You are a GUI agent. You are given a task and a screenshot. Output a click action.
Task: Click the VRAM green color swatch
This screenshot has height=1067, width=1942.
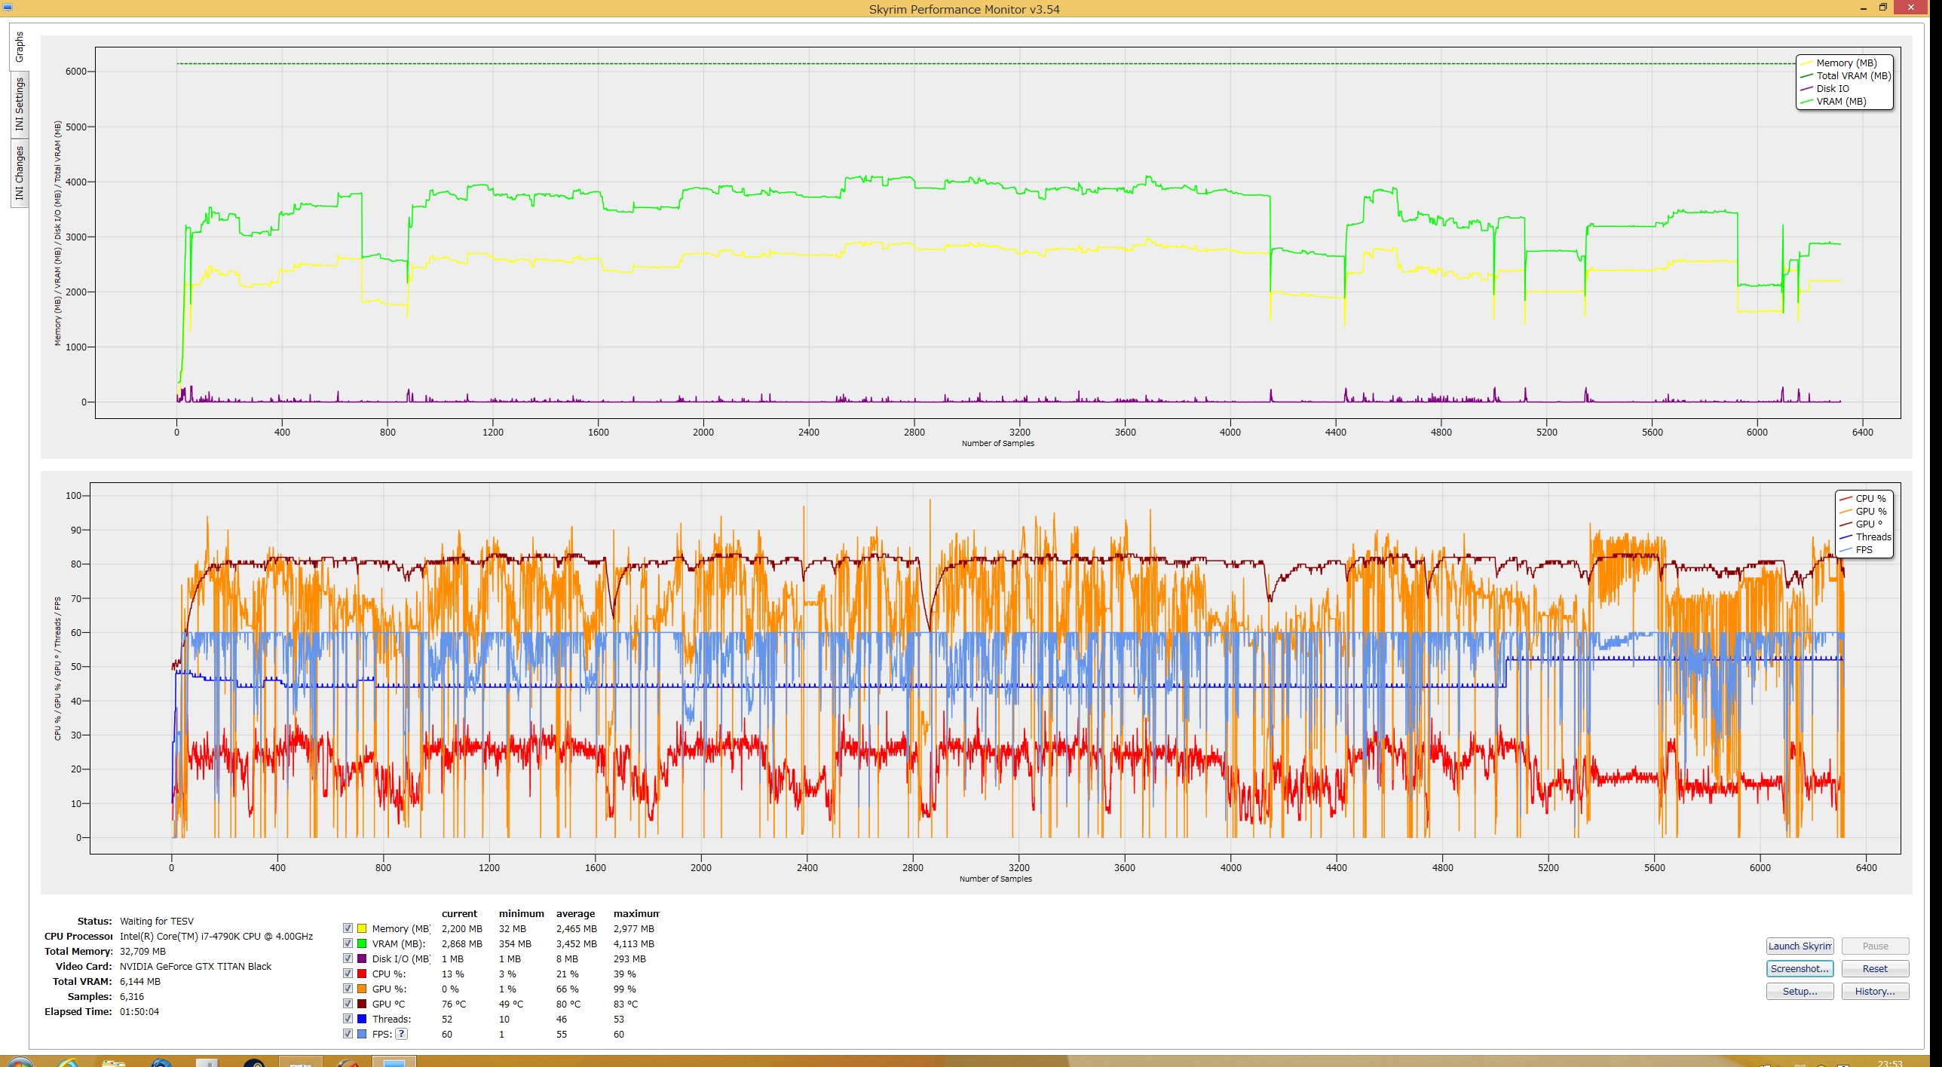pyautogui.click(x=362, y=943)
